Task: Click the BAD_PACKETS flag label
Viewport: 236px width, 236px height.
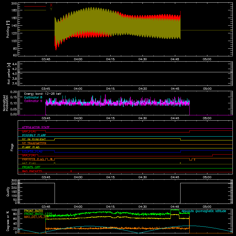Action: click(32, 171)
